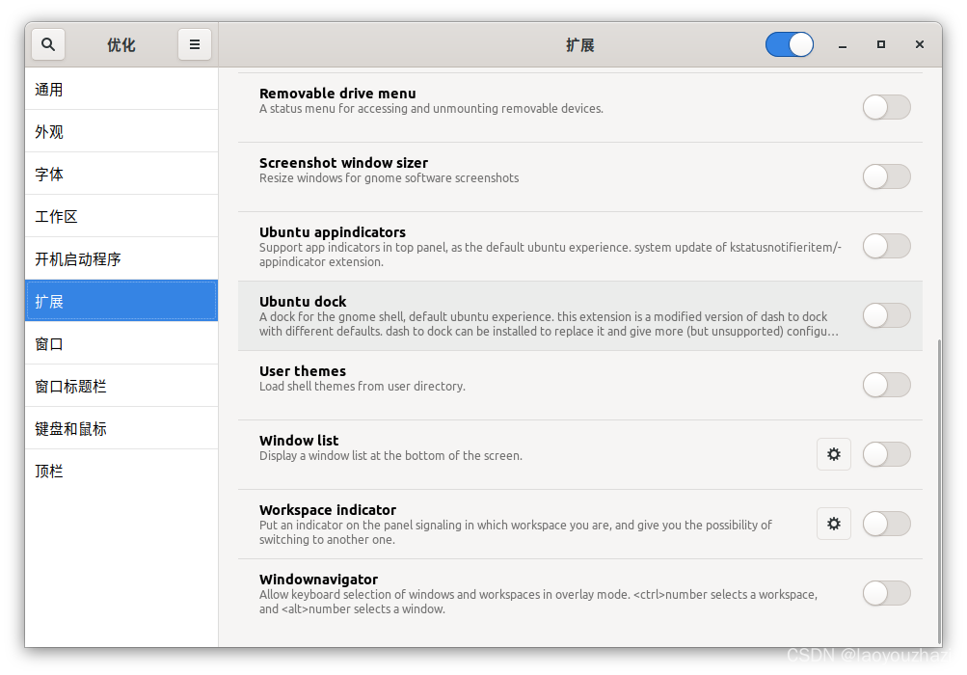967x675 pixels.
Task: Click the extensions list vertical scrollbar
Action: 939,492
